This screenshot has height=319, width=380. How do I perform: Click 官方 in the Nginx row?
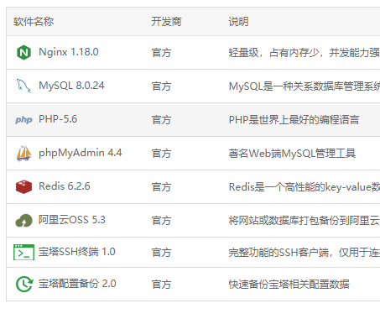[x=161, y=53]
